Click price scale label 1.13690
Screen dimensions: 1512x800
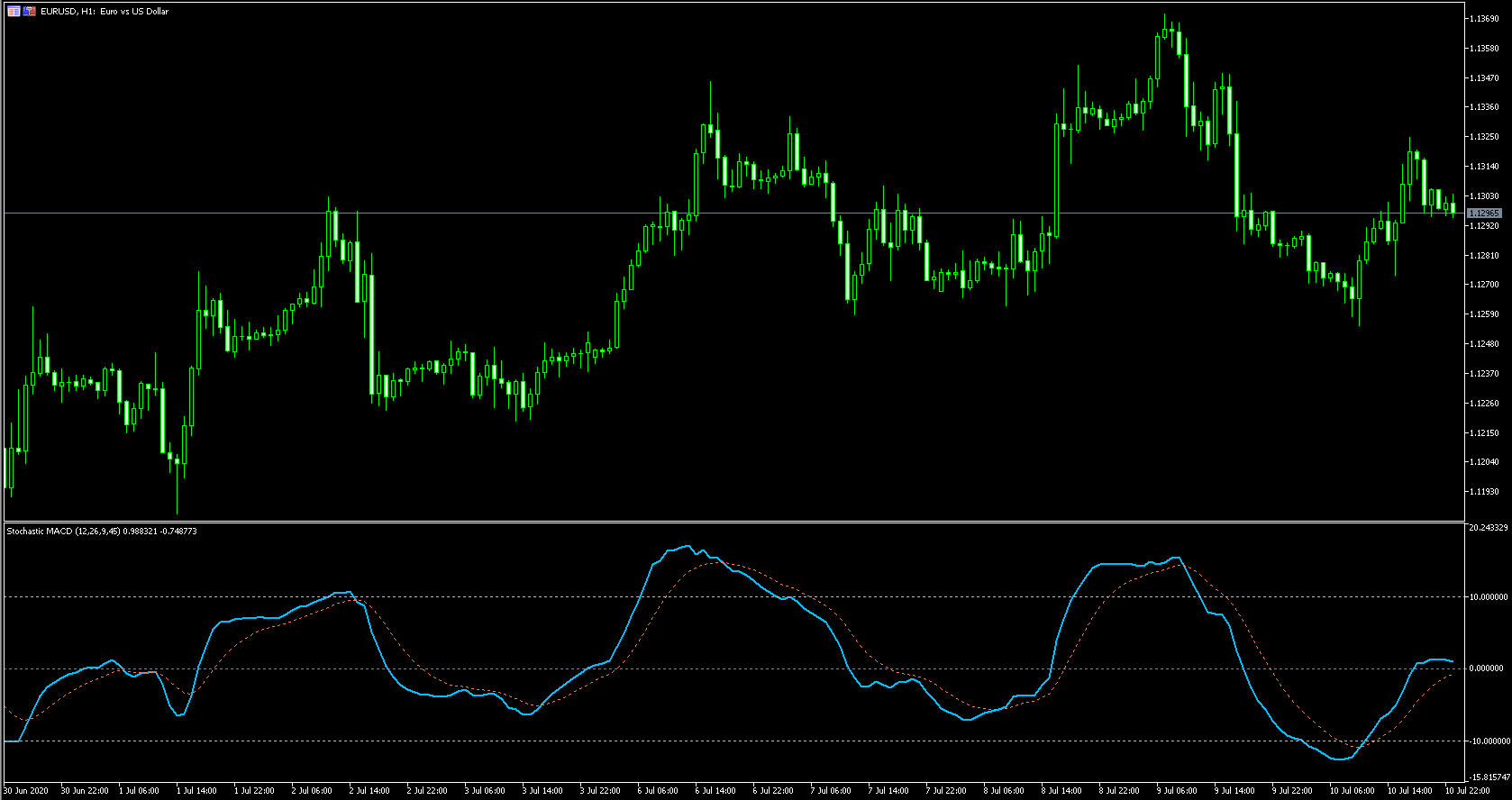(x=1484, y=19)
